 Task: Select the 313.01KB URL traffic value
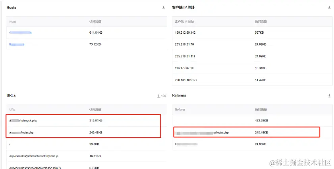click(96, 121)
